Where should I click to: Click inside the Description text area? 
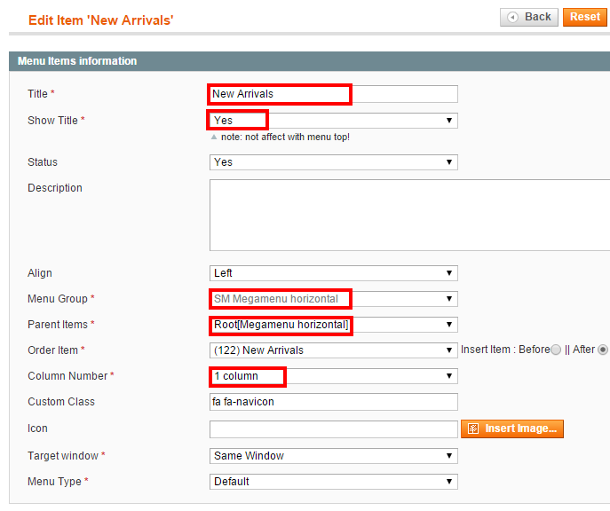(409, 216)
